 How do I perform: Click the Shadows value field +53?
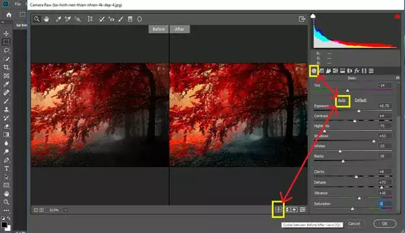[385, 136]
